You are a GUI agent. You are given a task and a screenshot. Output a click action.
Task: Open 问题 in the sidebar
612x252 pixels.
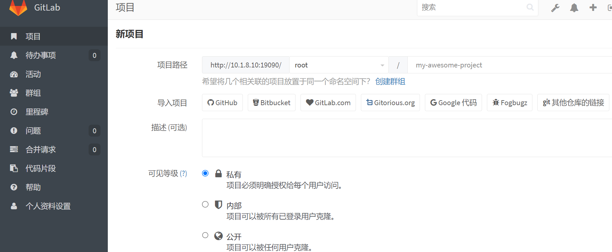[x=54, y=131]
